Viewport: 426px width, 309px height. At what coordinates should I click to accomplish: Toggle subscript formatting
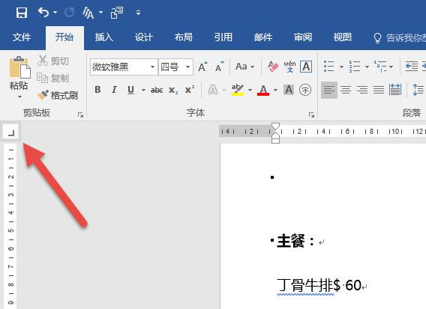point(173,90)
